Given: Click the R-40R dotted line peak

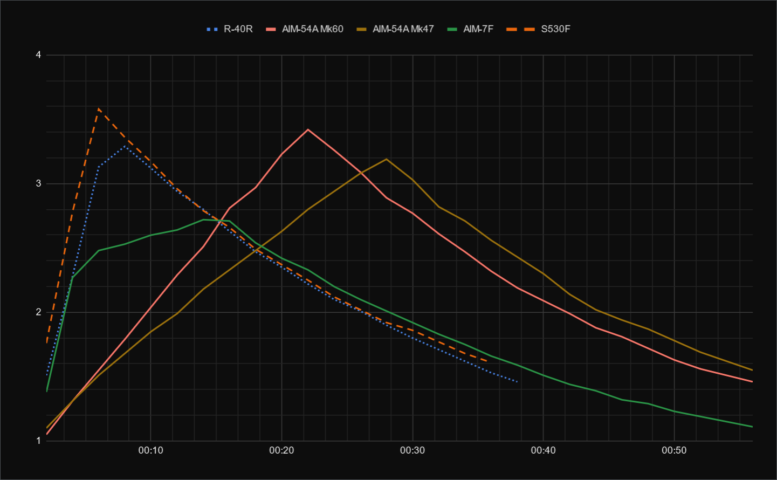Looking at the screenshot, I should click(125, 146).
